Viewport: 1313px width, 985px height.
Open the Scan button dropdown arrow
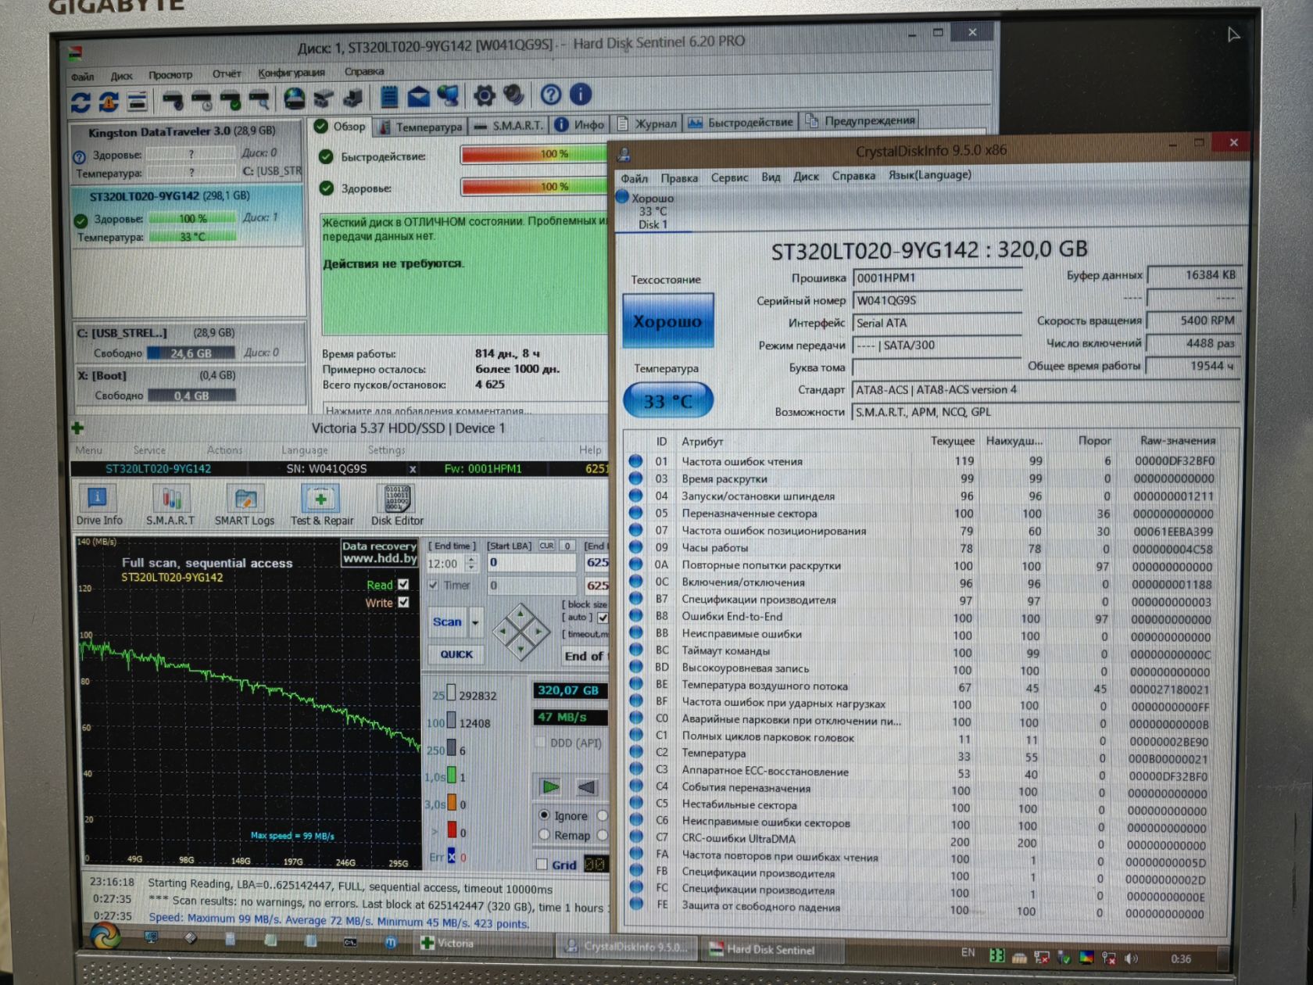[x=475, y=622]
